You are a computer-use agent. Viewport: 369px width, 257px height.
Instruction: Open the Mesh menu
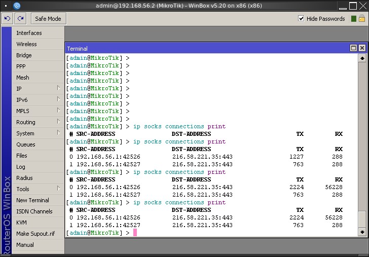pos(38,78)
